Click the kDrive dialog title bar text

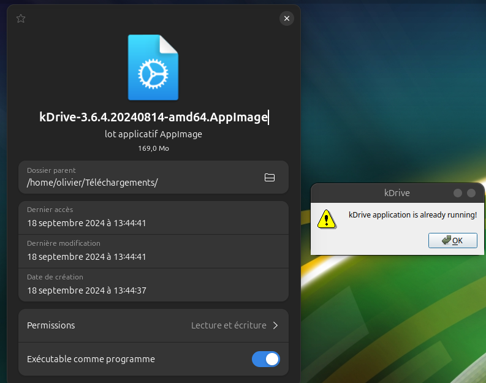397,193
